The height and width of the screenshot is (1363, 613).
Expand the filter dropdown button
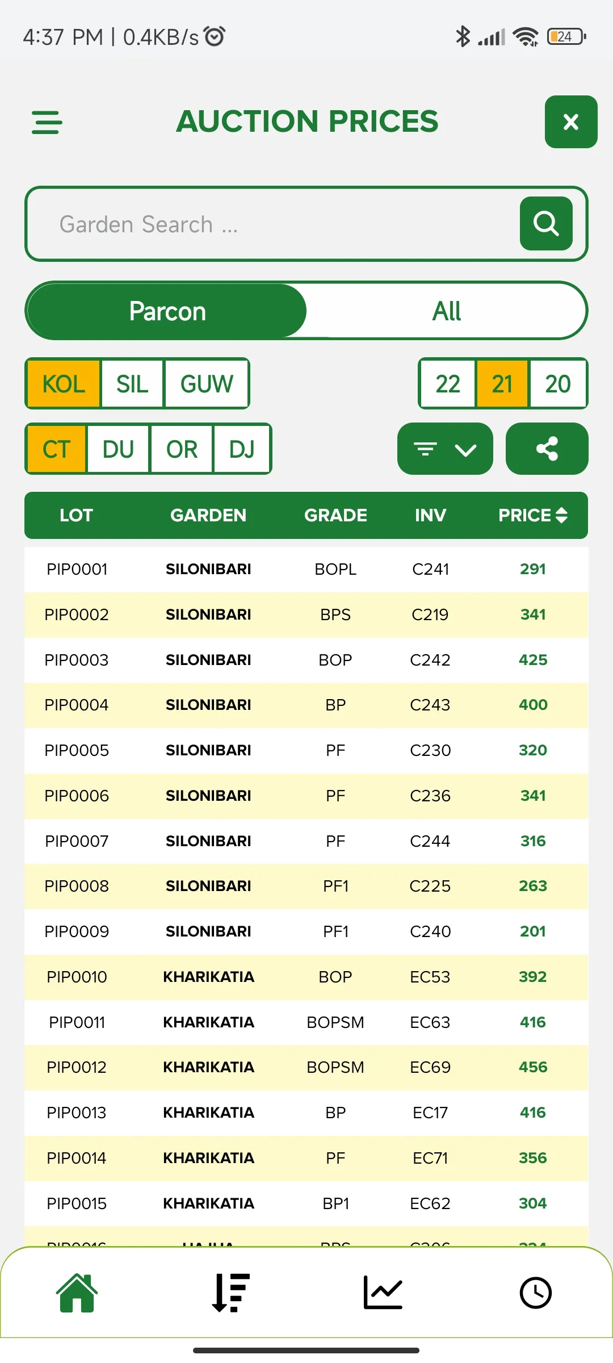point(445,449)
